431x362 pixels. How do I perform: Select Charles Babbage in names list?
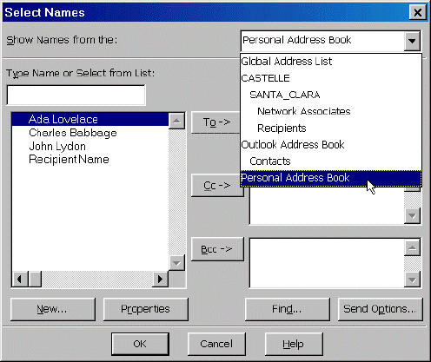point(73,133)
